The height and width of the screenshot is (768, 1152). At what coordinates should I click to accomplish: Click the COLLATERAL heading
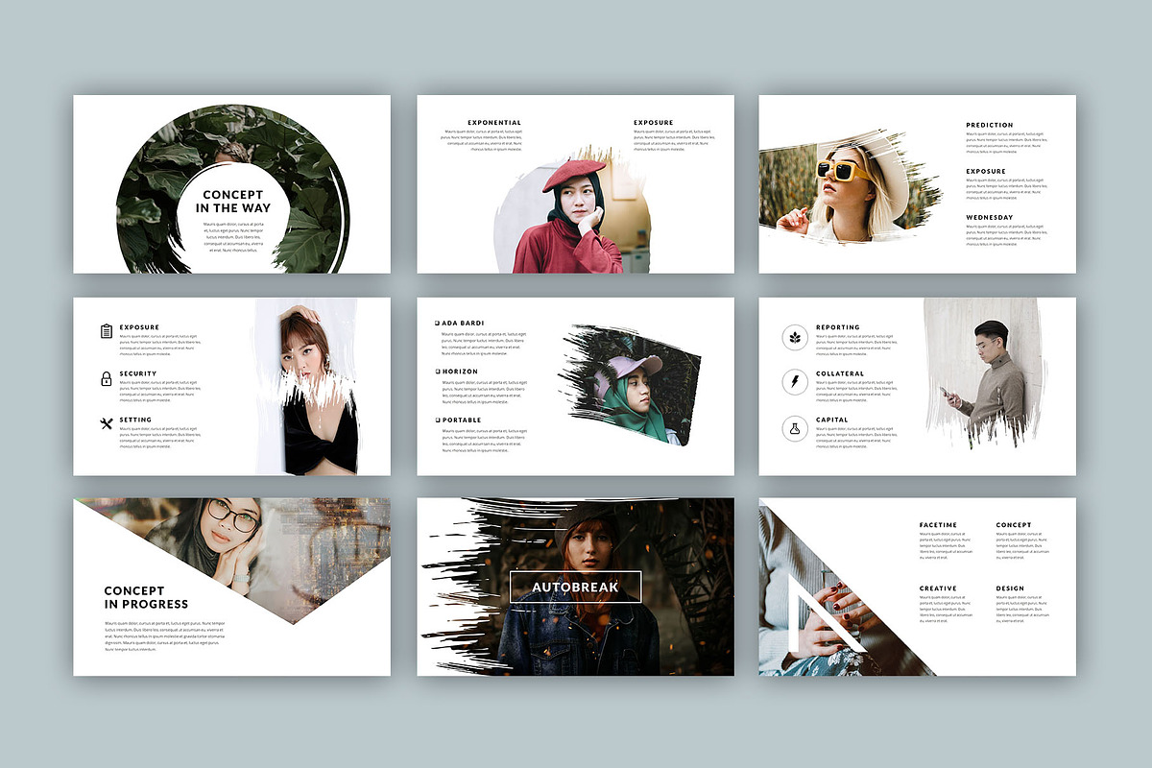pyautogui.click(x=840, y=373)
